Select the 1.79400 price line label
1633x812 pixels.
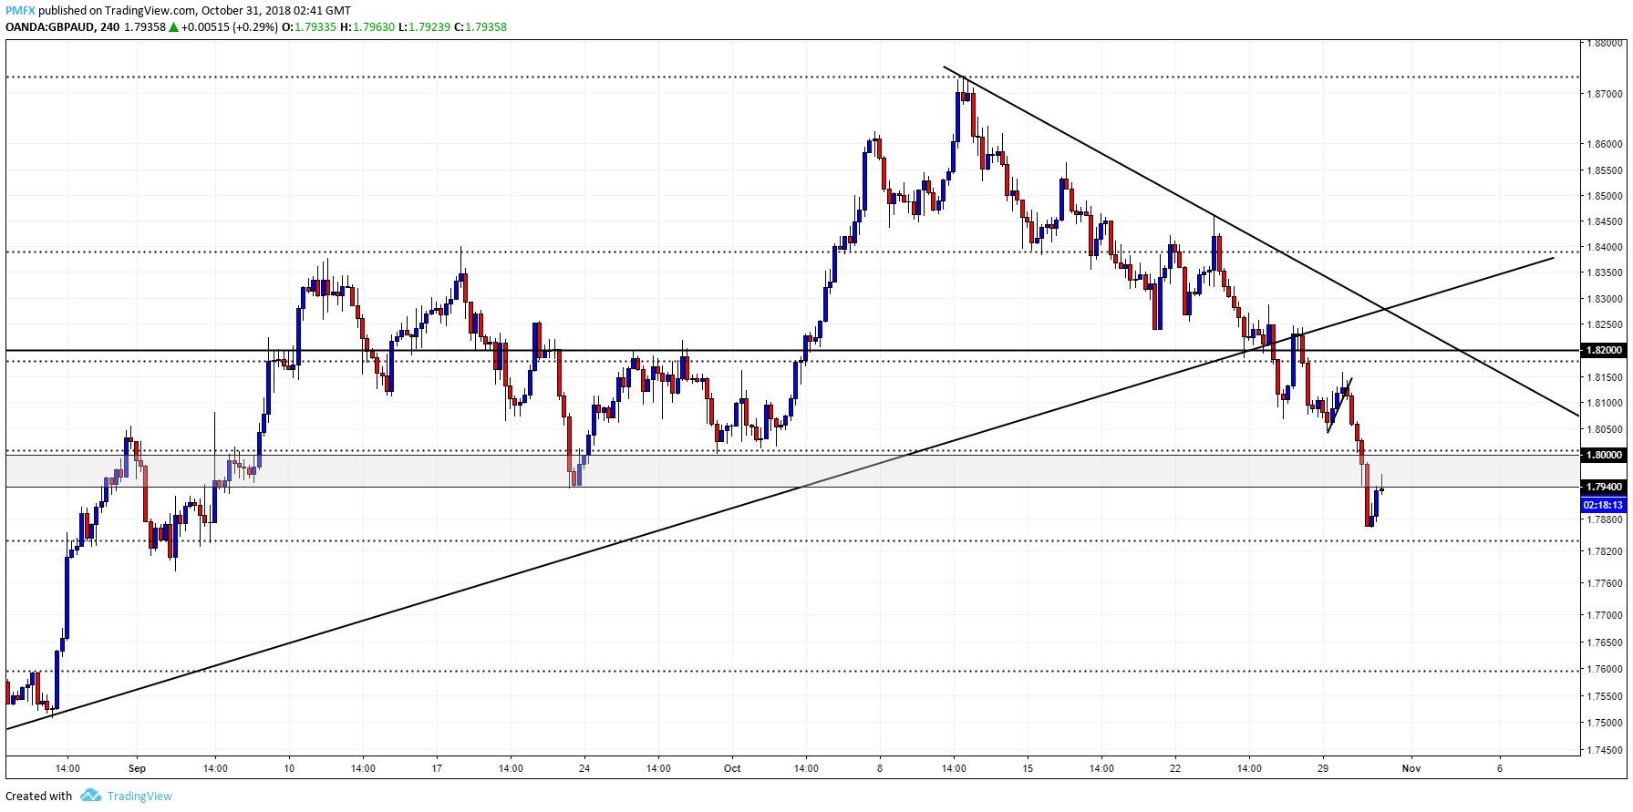coord(1604,487)
